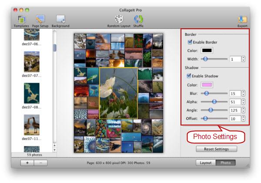Viewport: 261px width, 183px height.
Task: Click the shadow Angle slider
Action: coord(214,110)
